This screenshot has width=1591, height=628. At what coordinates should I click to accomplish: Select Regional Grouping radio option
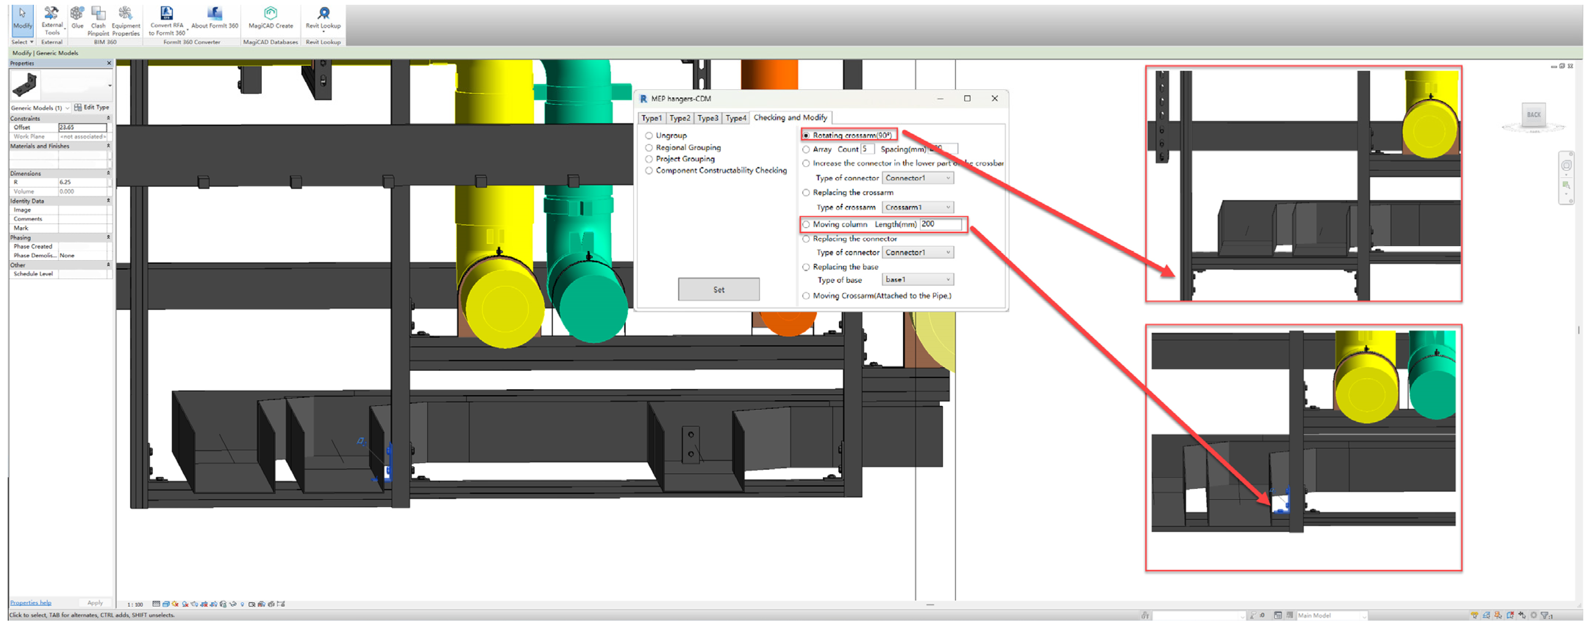click(x=649, y=148)
